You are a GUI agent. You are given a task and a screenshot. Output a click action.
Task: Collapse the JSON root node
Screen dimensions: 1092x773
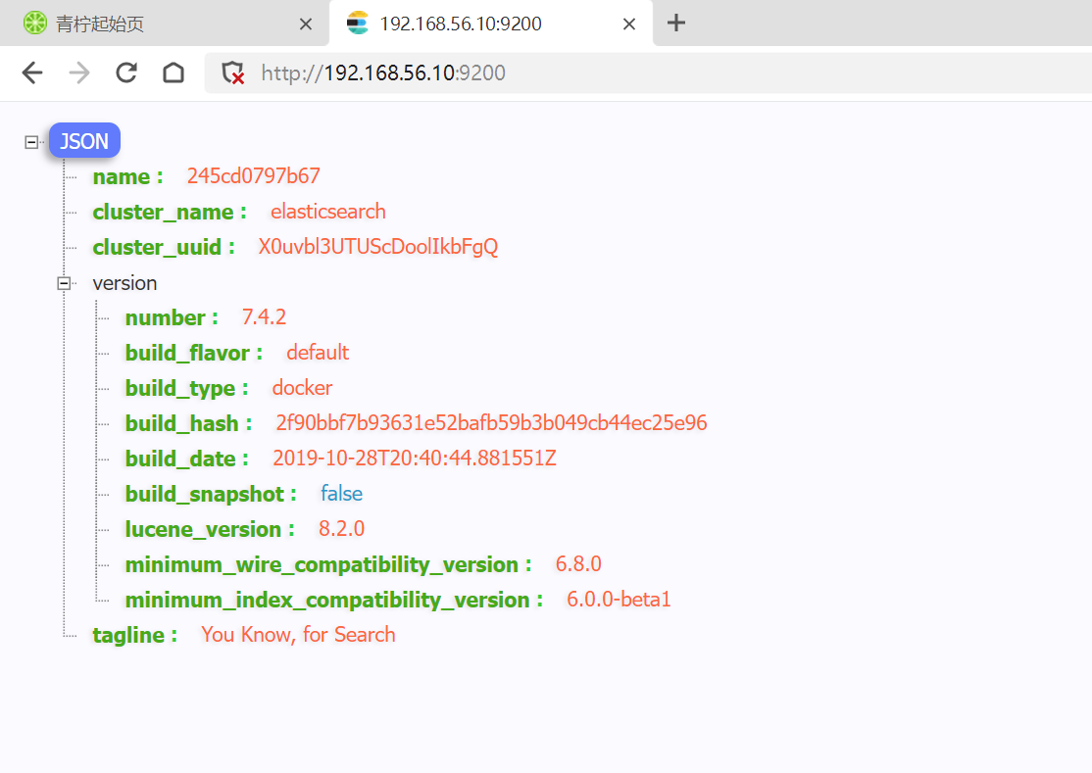click(31, 142)
